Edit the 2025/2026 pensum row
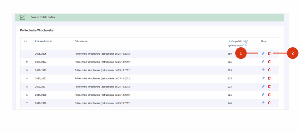The width and height of the screenshot is (300, 133). 263,53
